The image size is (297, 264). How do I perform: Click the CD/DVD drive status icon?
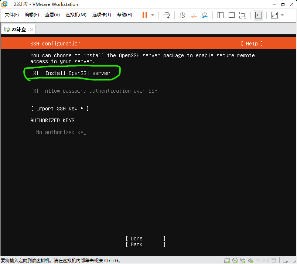coord(235,261)
